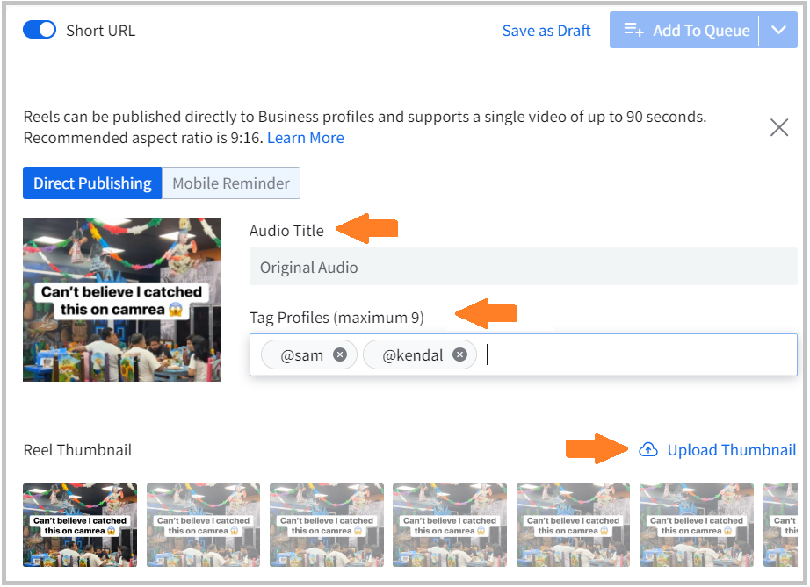Click the Upload Thumbnail cloud icon
This screenshot has width=810, height=587.
pos(647,450)
